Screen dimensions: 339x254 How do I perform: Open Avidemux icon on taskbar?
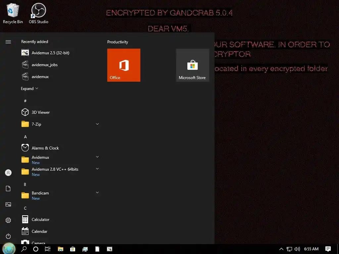pyautogui.click(x=110, y=249)
